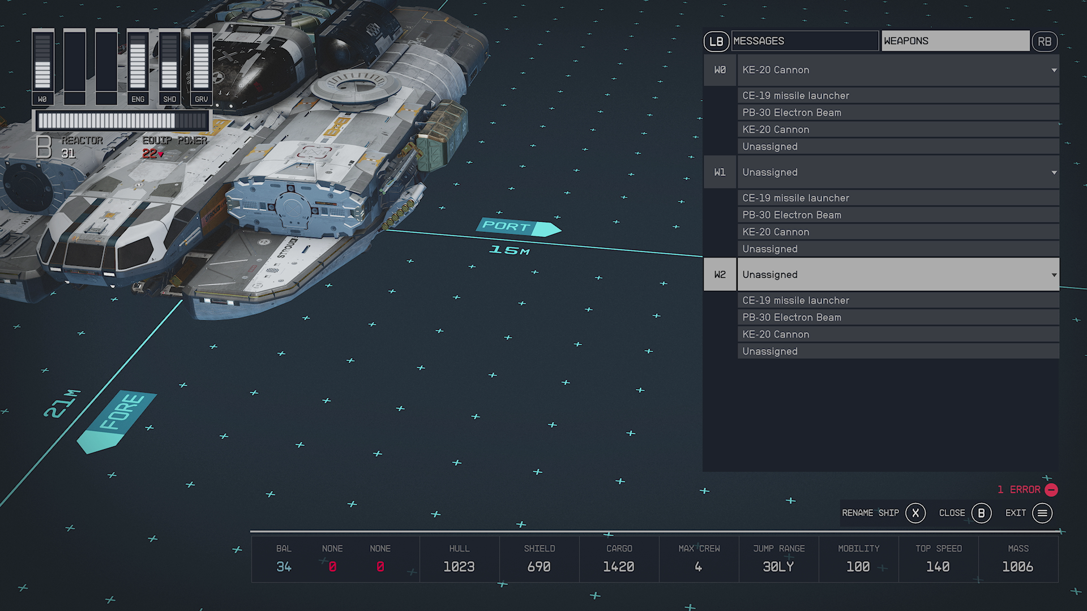
Task: Select the Weapons tab
Action: click(x=955, y=41)
